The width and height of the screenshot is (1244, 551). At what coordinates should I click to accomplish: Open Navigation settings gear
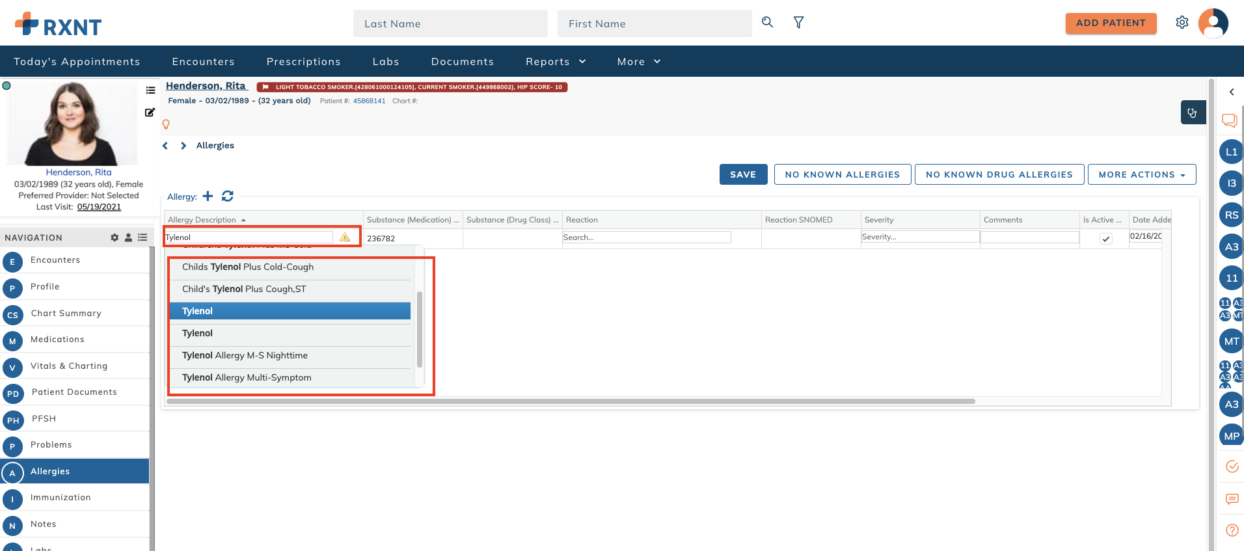(115, 237)
